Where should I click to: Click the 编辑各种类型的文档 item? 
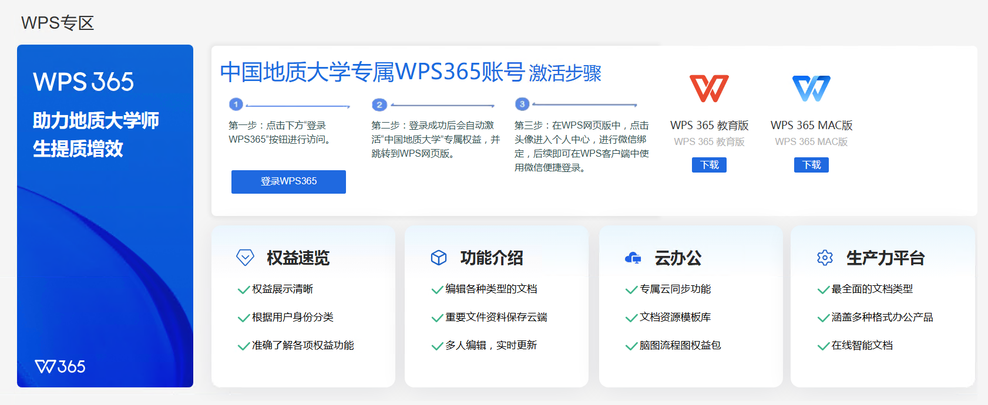pyautogui.click(x=491, y=289)
